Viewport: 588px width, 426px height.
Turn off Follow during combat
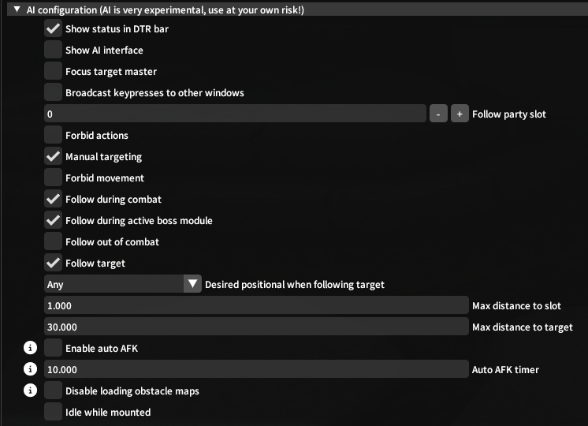[x=53, y=200]
